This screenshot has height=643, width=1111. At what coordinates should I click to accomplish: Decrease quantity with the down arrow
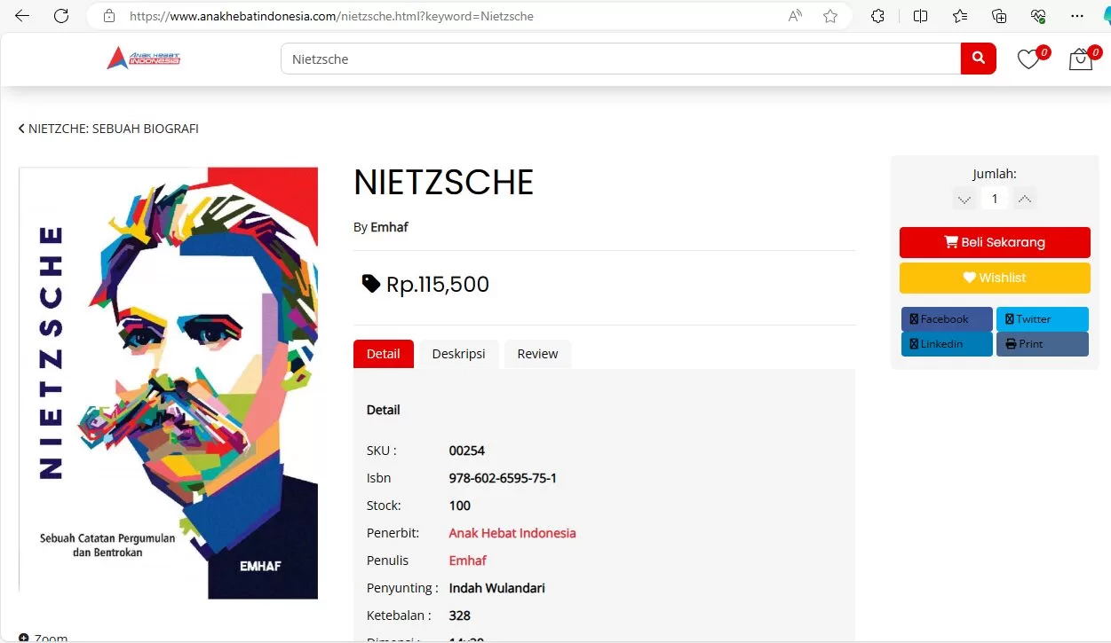pyautogui.click(x=964, y=199)
